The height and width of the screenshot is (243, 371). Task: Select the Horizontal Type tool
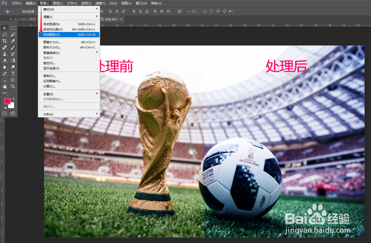[13, 73]
